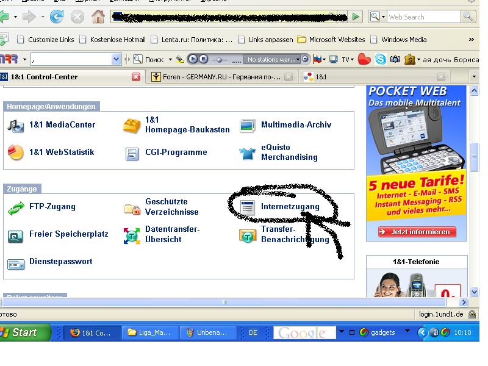Click the red heart toolbar icon
This screenshot has height=366, width=488.
coord(364,59)
